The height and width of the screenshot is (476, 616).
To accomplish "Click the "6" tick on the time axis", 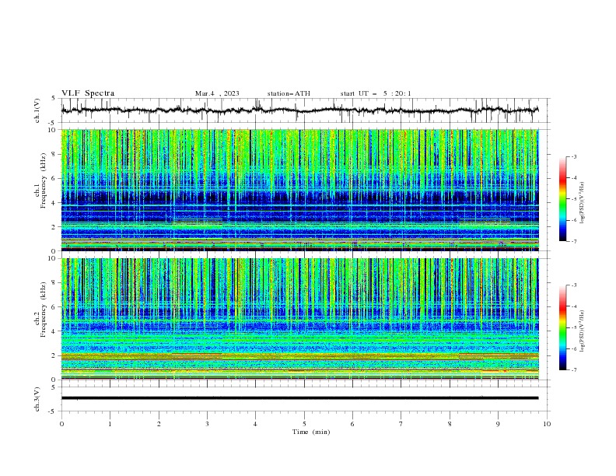I will 352,424.
